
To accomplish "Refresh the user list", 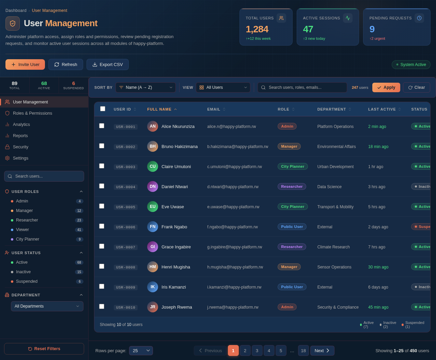I will click(66, 64).
